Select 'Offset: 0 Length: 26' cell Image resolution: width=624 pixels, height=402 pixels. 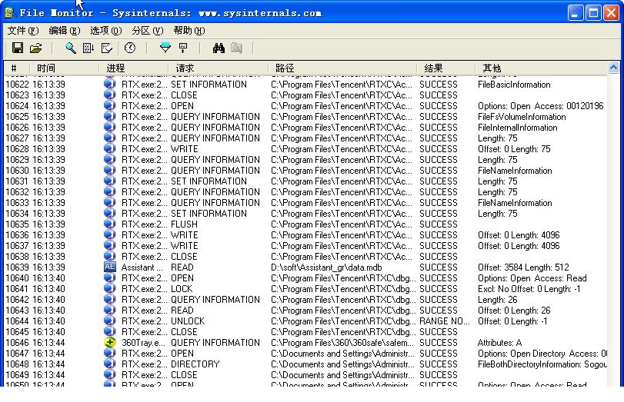click(514, 311)
